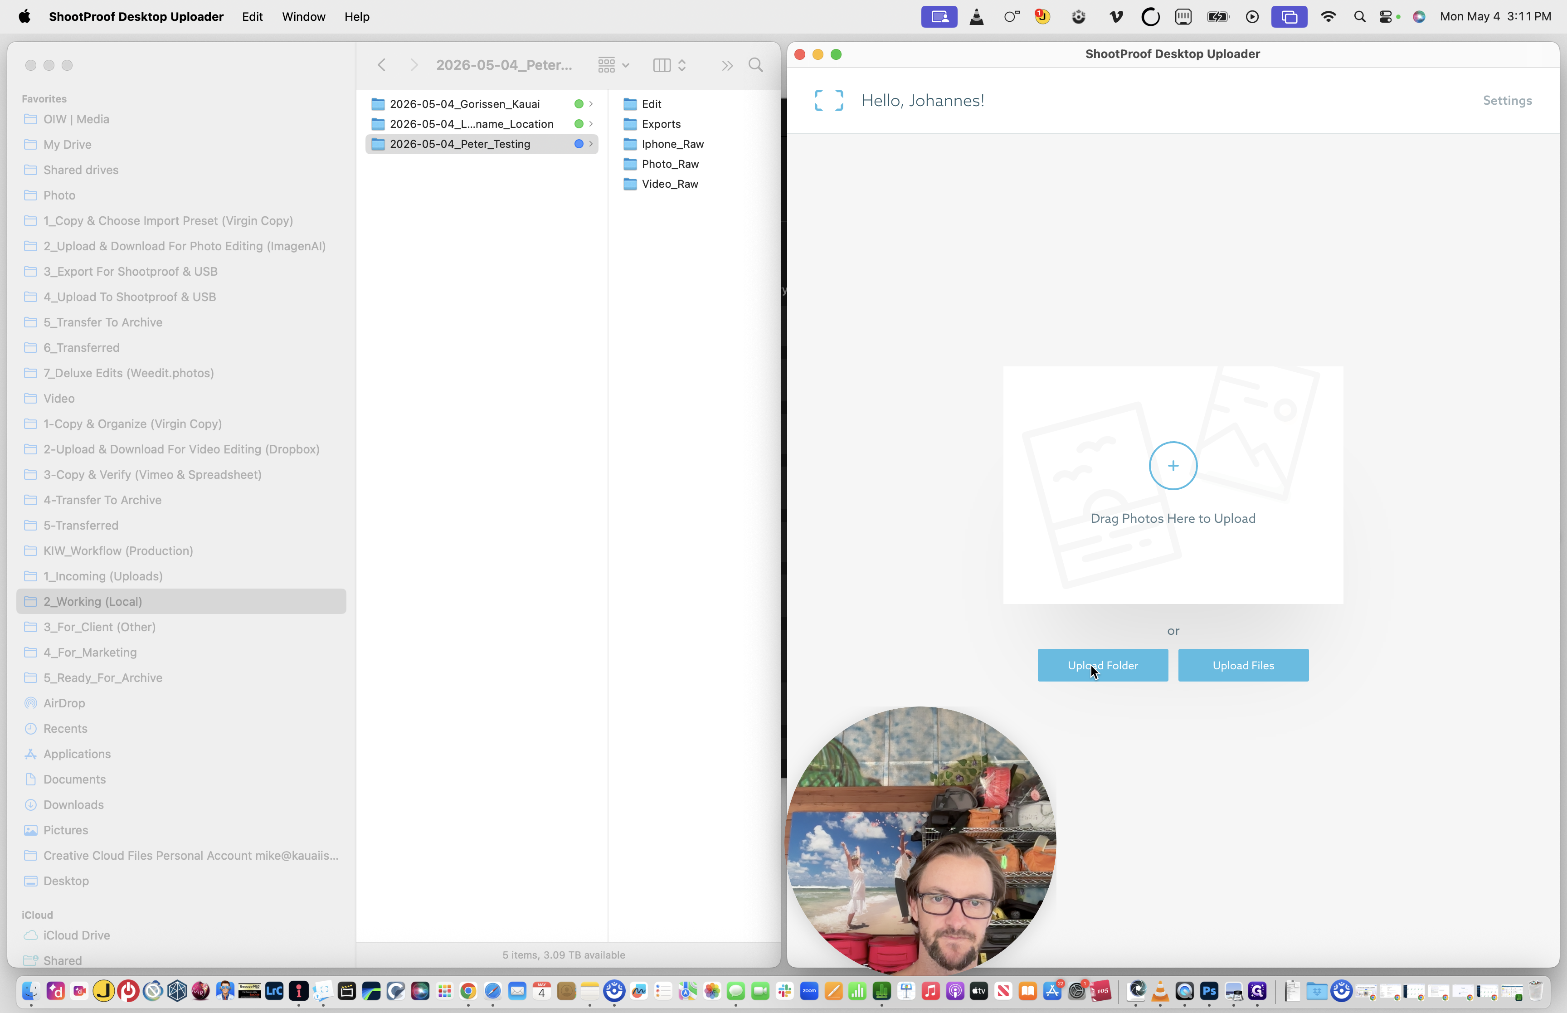Image resolution: width=1567 pixels, height=1013 pixels.
Task: Show more Finder toolbar items via double chevron
Action: [727, 65]
